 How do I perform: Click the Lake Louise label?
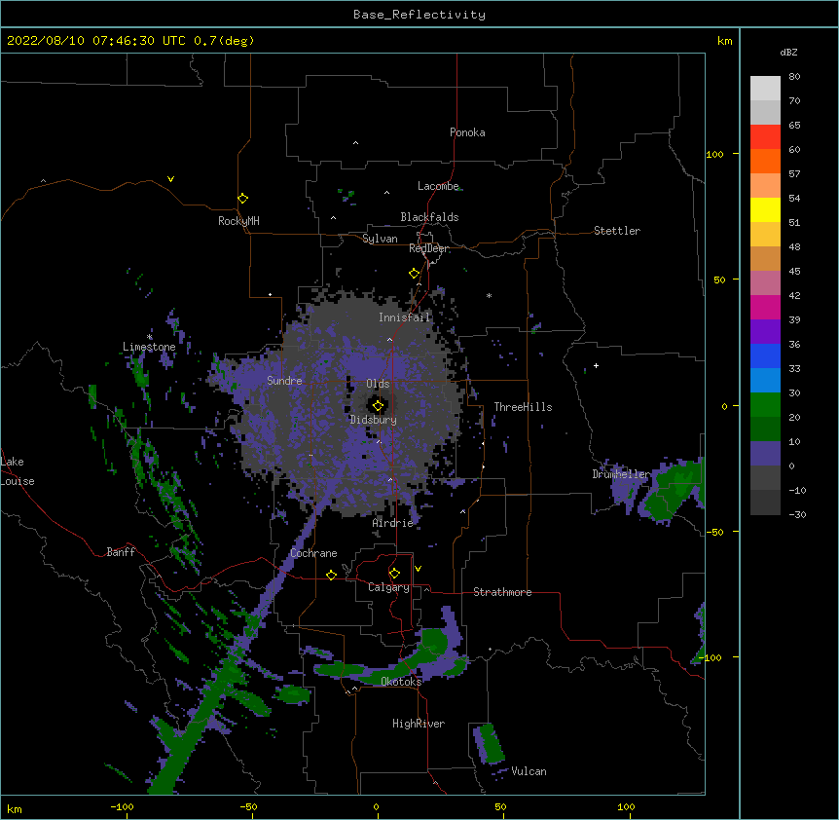(18, 471)
